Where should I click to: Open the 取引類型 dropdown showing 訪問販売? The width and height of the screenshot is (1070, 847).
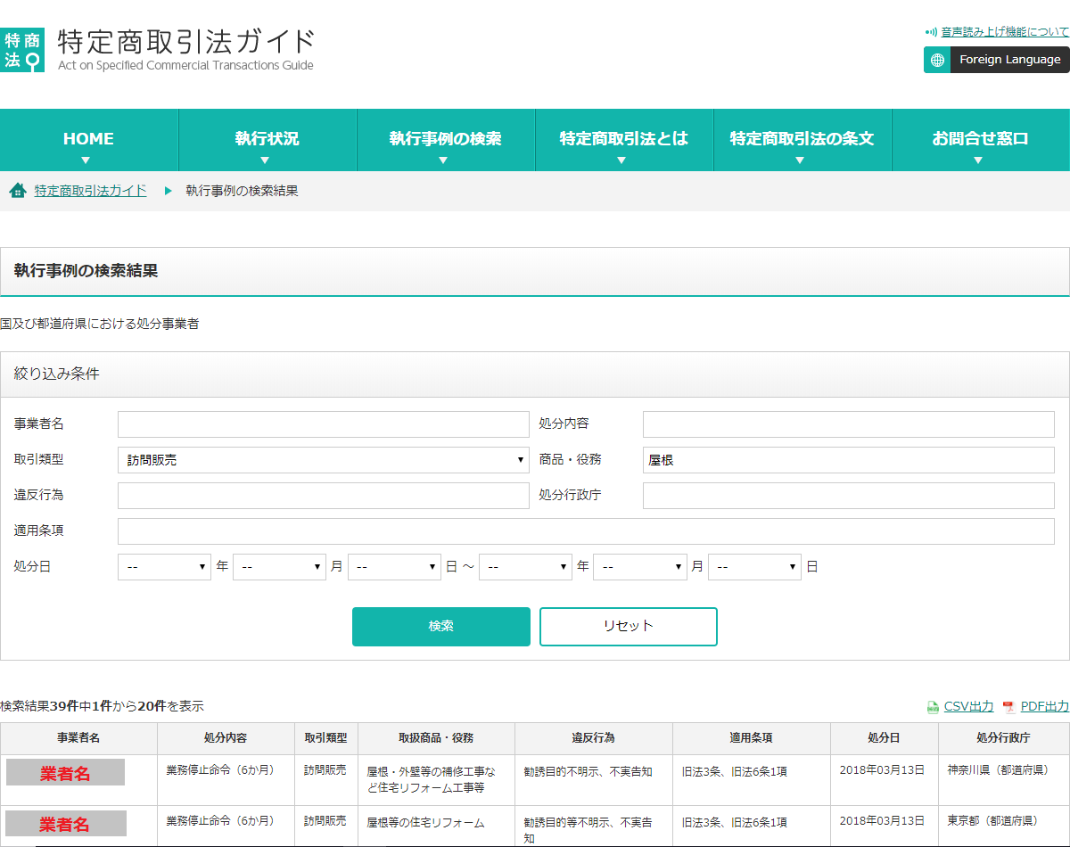pyautogui.click(x=324, y=460)
